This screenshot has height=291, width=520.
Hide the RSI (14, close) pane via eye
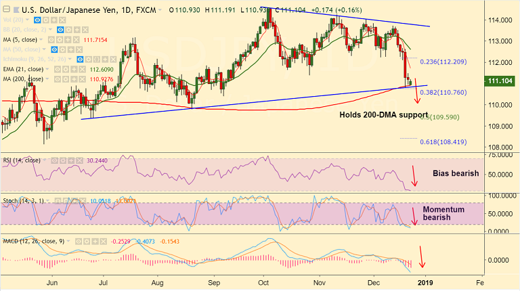tap(54, 160)
